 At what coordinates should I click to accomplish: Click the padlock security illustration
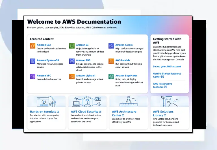coord(87,102)
